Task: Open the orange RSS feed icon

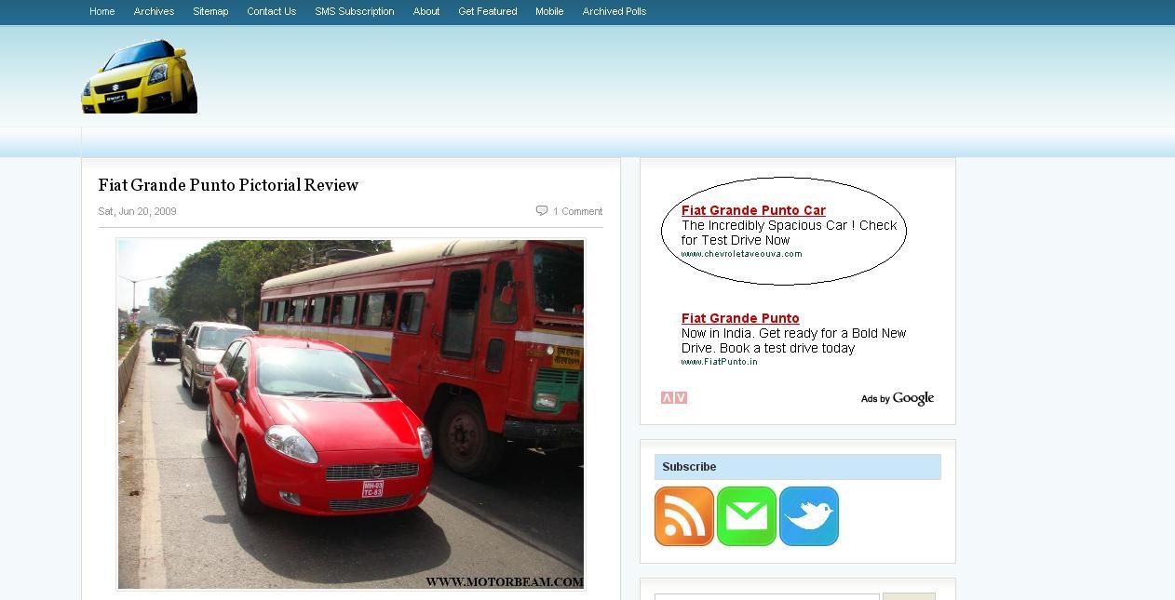Action: pos(683,516)
